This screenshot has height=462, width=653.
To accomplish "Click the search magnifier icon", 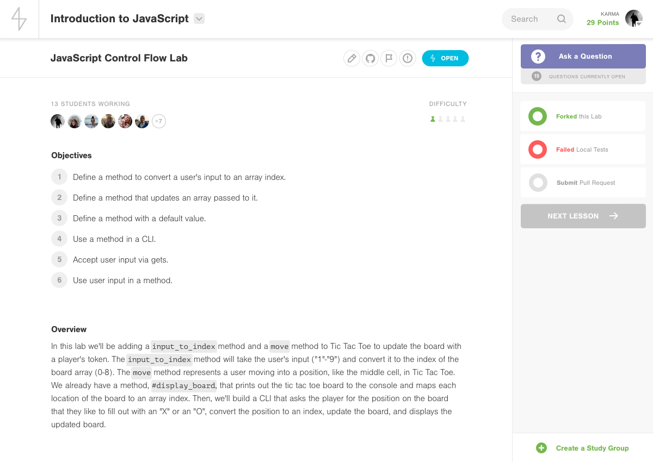I will point(562,19).
